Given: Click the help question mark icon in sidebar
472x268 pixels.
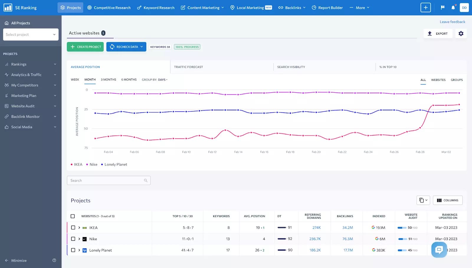Looking at the screenshot, I should 54,260.
